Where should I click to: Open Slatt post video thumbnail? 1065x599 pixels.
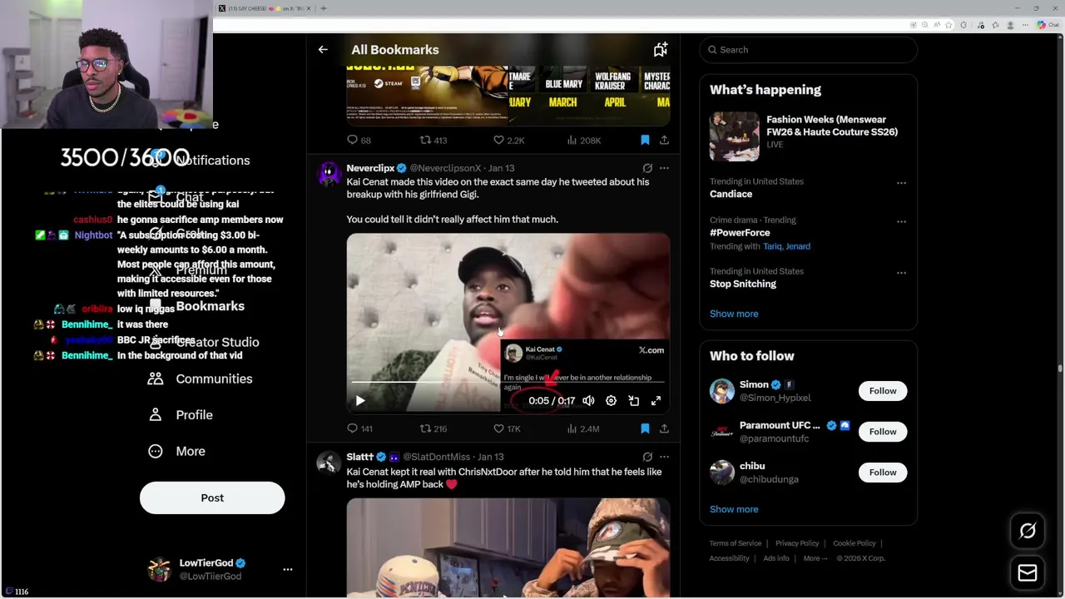(x=508, y=547)
